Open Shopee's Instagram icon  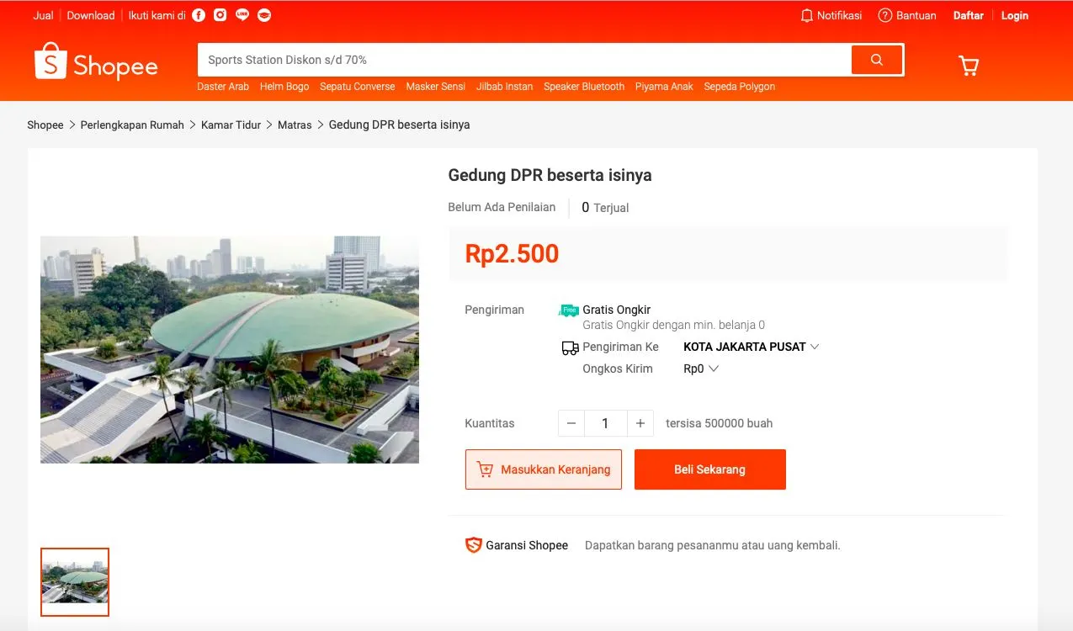click(220, 14)
